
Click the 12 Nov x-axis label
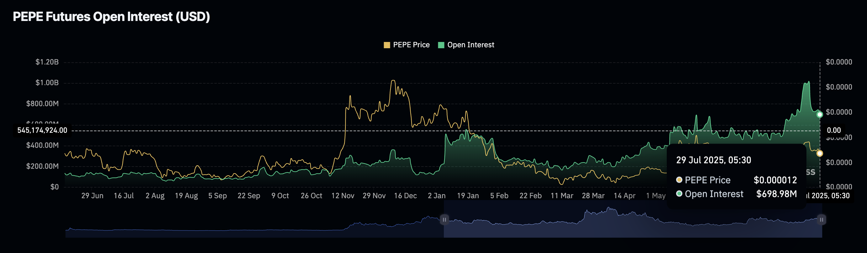(343, 196)
